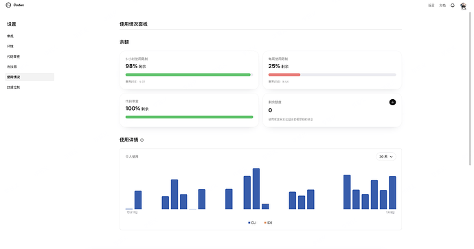
Task: Click the 98% 剩余 value text
Action: pyautogui.click(x=135, y=66)
